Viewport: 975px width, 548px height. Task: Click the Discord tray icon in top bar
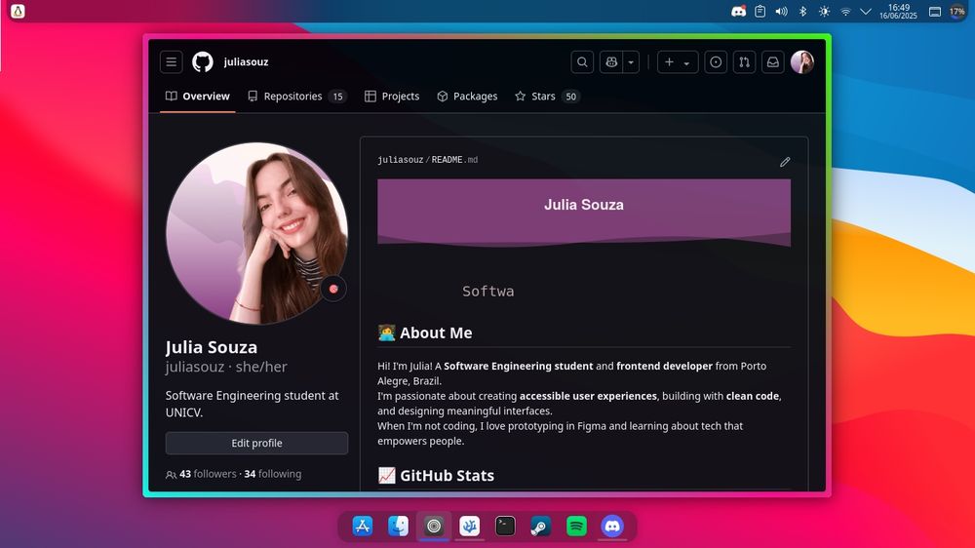739,11
